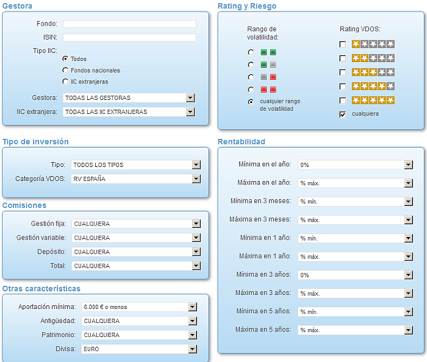Click the one-star VDOS rating icon
This screenshot has height=362, width=427.
[373, 44]
